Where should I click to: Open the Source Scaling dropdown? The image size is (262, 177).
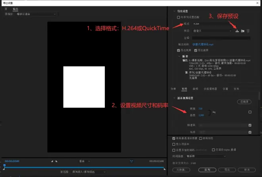(x=36, y=14)
